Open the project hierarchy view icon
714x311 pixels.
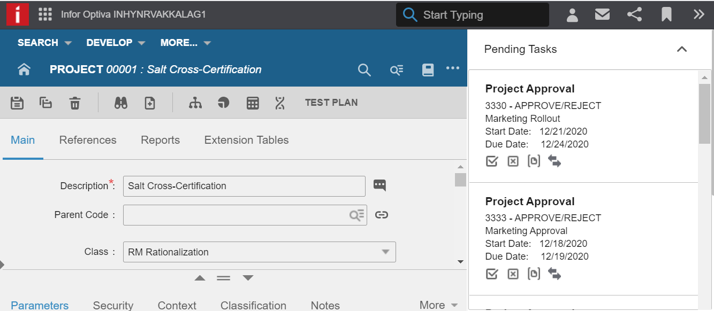pos(195,103)
